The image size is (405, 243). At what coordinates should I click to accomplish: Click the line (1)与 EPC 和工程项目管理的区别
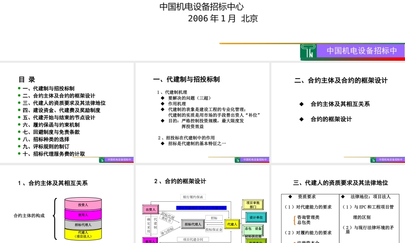click(x=368, y=212)
